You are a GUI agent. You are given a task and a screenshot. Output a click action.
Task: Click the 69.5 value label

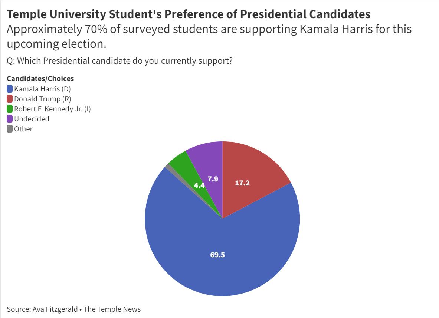217,255
